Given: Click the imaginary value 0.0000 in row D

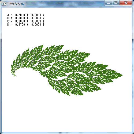Looking at the screenshot, I should pyautogui.click(x=36, y=25).
